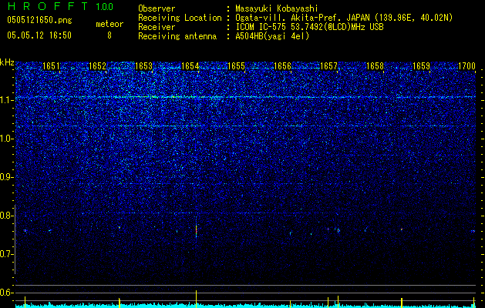Image resolution: width=485 pixels, height=308 pixels.
Task: Click the yellow meteor marker just before 1657
Action: point(328,303)
